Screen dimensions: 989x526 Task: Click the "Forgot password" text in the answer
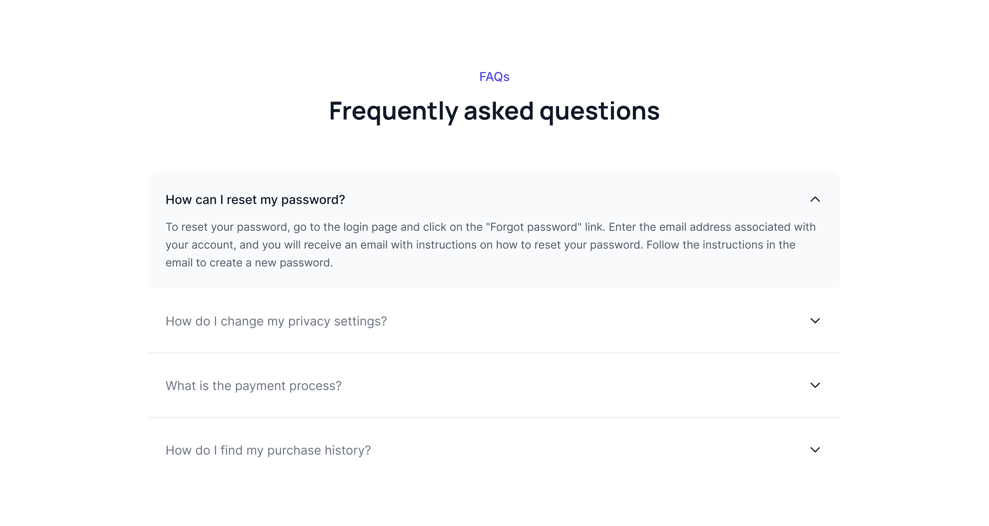534,227
